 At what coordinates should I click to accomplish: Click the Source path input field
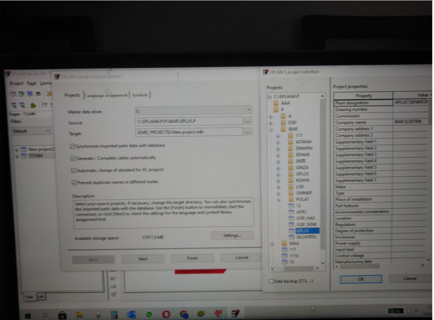(189, 121)
